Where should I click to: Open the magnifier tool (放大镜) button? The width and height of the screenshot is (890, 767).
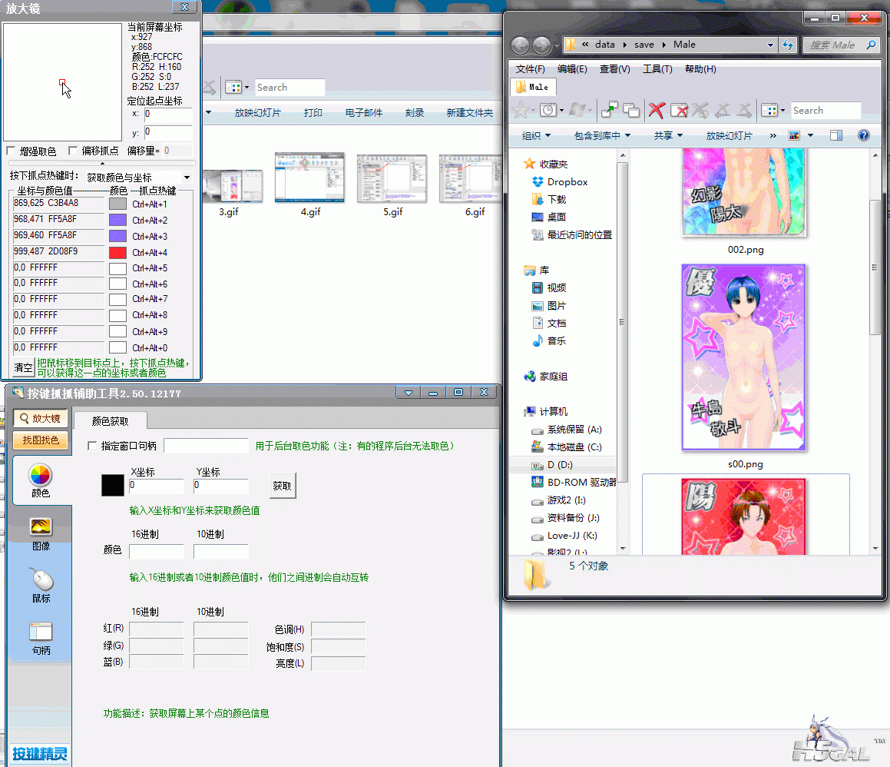[40, 419]
